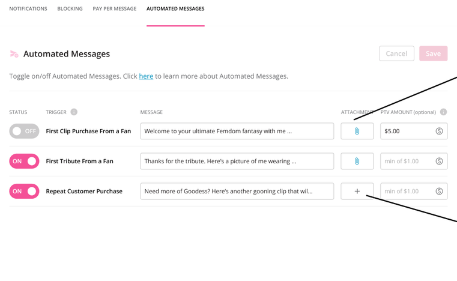Click dollar icon in First Clip Purchase row
Viewport: 457px width, 281px height.
click(x=439, y=131)
